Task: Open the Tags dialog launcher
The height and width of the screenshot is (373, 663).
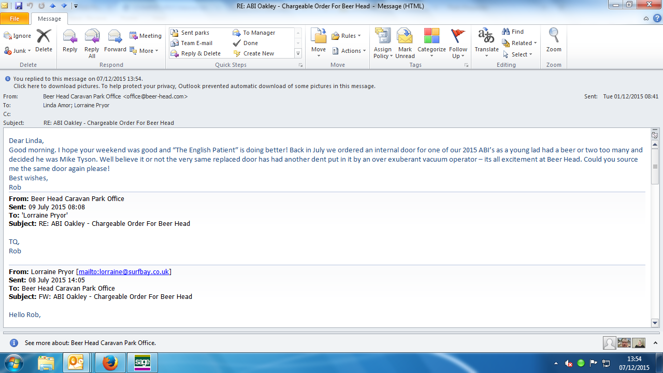Action: tap(466, 65)
